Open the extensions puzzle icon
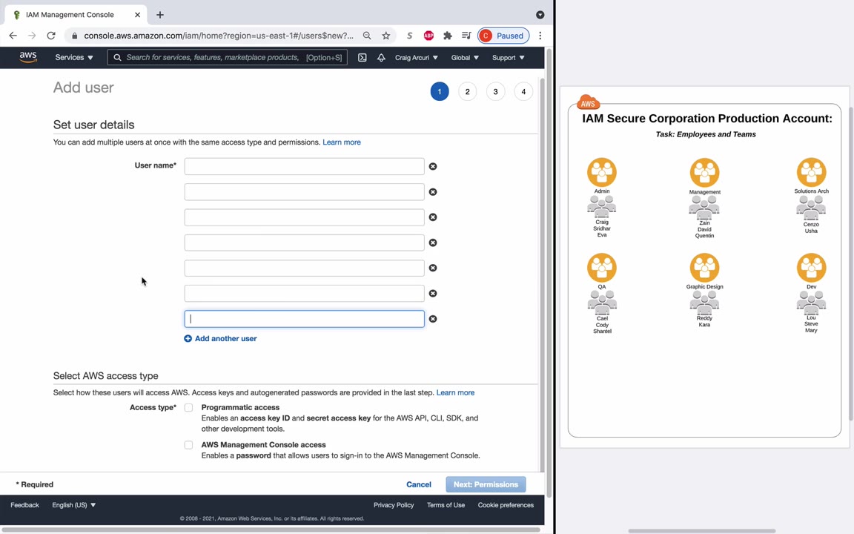This screenshot has height=534, width=854. (x=448, y=36)
